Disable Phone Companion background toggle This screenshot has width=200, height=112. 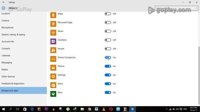coord(108,58)
